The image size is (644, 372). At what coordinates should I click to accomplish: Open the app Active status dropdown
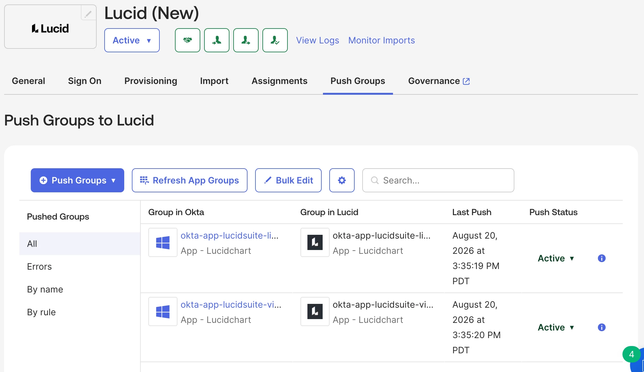[x=132, y=40]
